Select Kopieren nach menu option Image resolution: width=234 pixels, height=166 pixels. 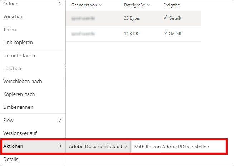click(19, 94)
